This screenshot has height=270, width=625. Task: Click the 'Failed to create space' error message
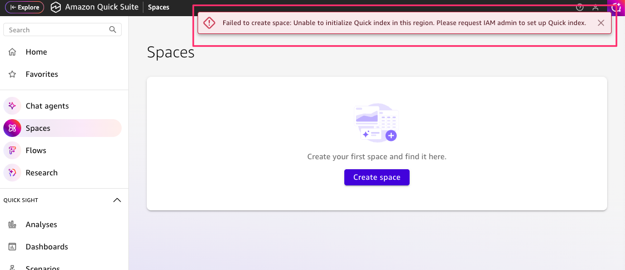point(404,23)
